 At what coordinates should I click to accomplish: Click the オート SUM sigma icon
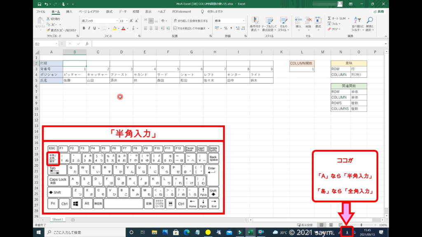tap(330, 19)
